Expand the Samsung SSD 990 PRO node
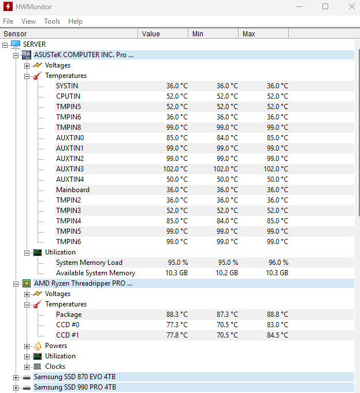The image size is (360, 393). click(x=16, y=388)
